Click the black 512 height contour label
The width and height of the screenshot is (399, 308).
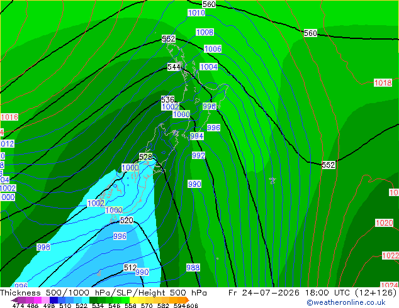tap(130, 267)
